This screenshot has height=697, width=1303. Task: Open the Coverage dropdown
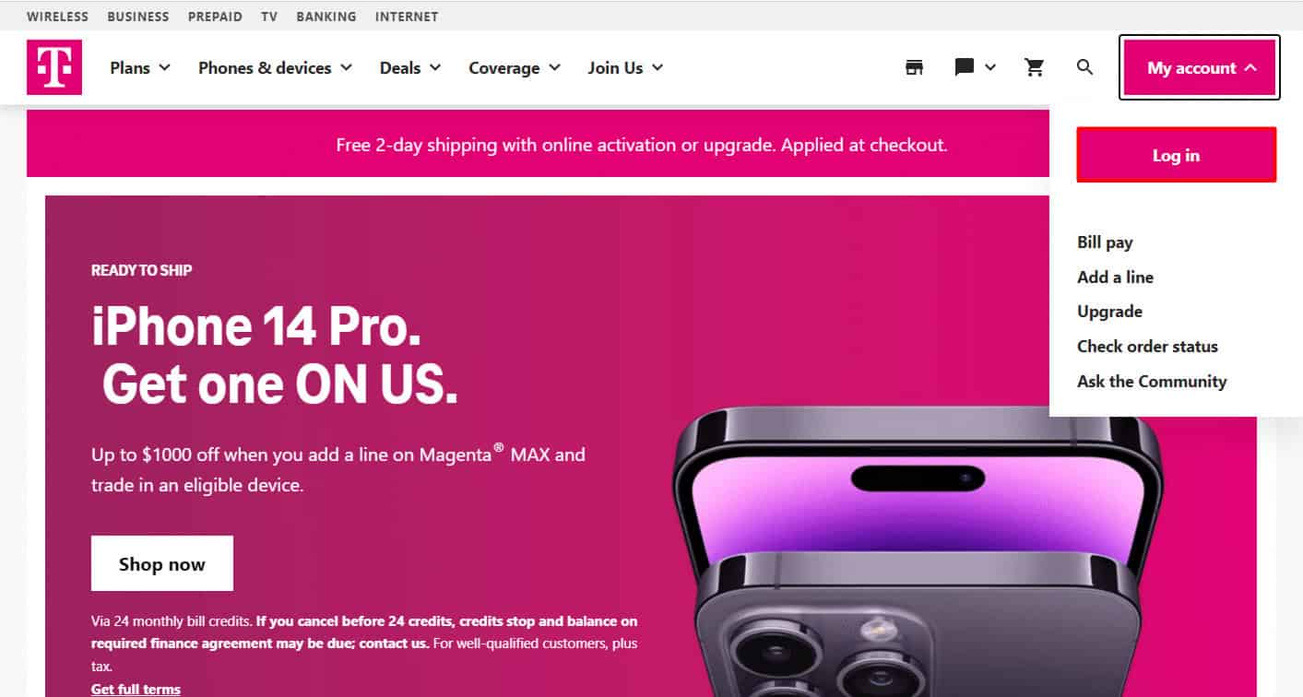point(515,67)
